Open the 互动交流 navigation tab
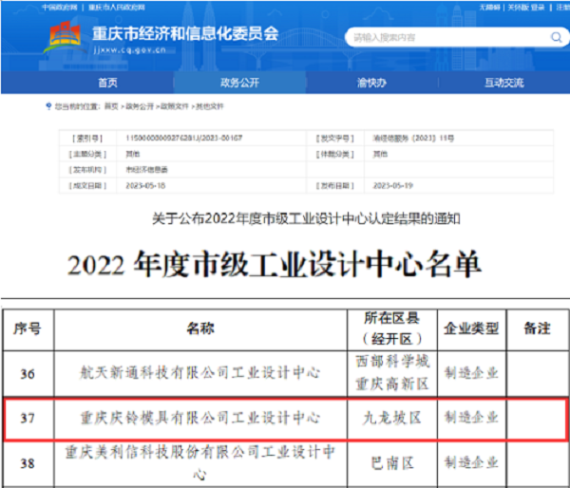 pyautogui.click(x=503, y=83)
